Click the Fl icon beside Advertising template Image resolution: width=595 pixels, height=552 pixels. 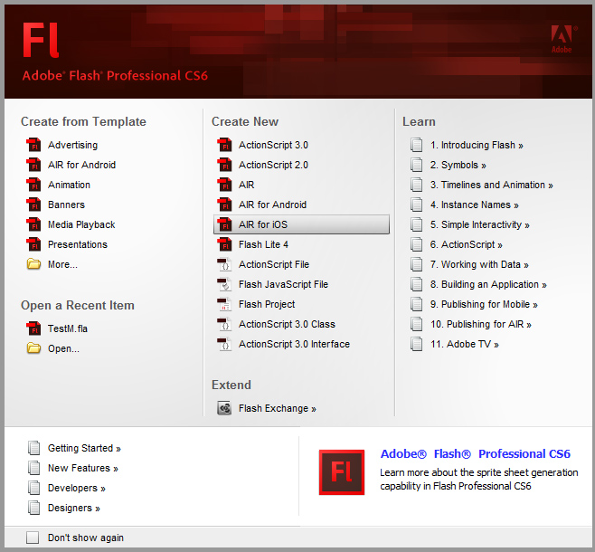pos(33,145)
